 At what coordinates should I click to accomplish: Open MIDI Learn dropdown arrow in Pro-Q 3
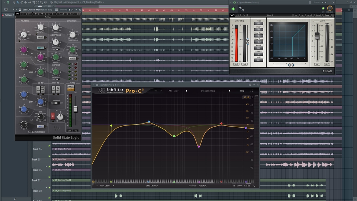[113, 185]
